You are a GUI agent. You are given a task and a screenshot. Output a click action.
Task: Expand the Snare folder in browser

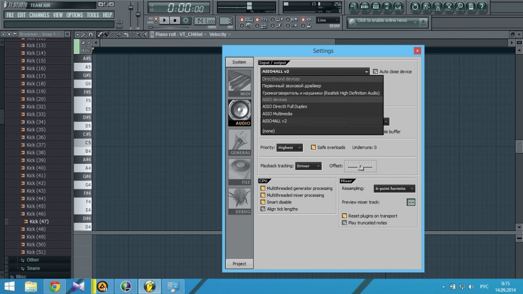click(x=33, y=268)
